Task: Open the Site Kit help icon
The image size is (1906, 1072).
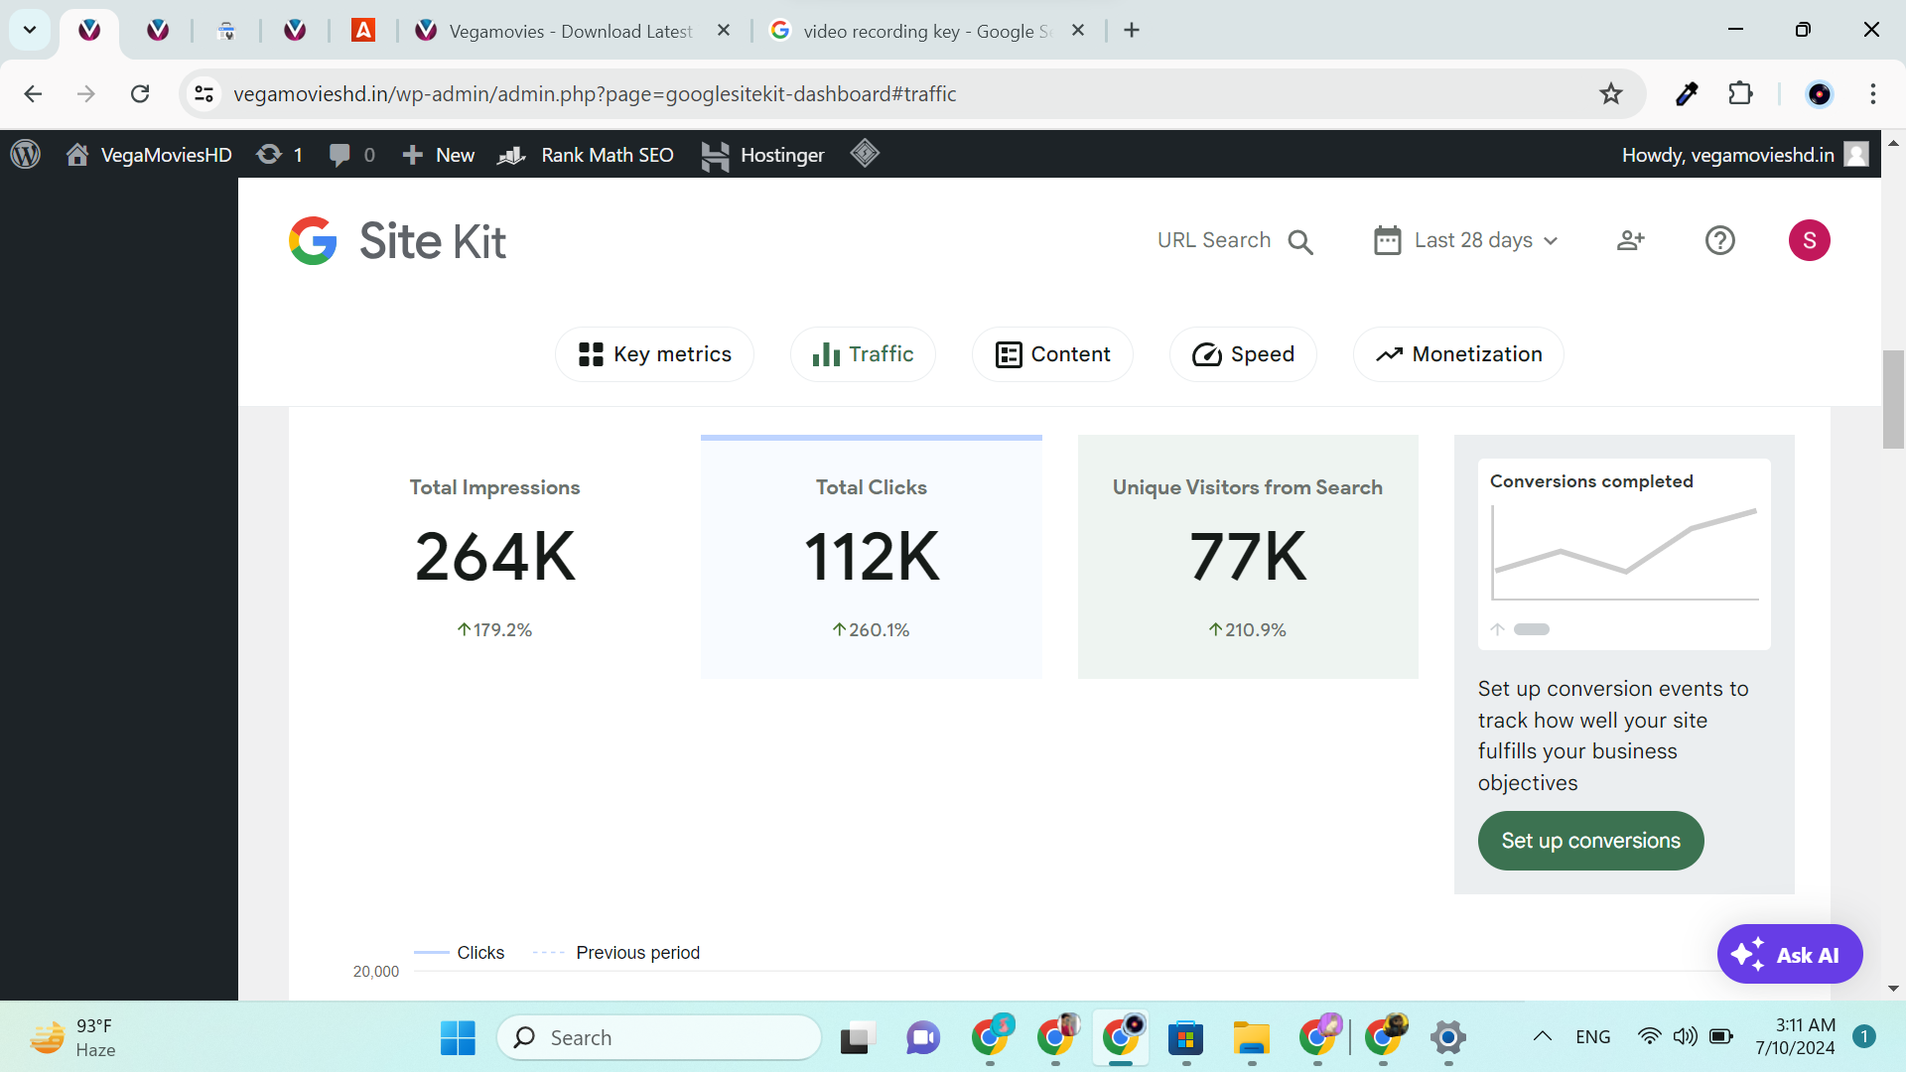Action: pyautogui.click(x=1719, y=240)
